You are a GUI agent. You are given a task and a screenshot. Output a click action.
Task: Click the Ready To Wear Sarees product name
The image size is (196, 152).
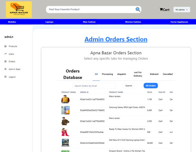tap(127, 129)
